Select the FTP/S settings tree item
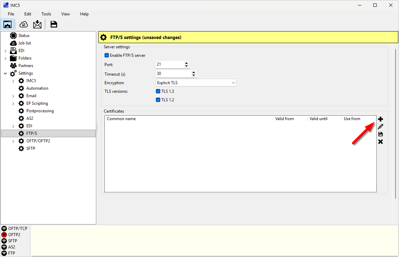This screenshot has width=399, height=257. tap(48, 133)
